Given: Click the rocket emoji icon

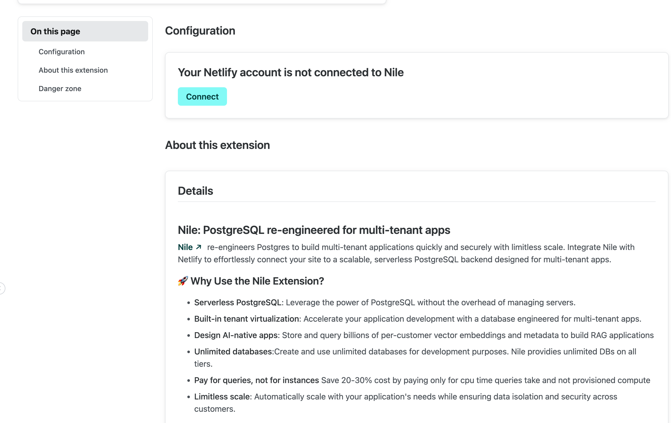Looking at the screenshot, I should [183, 281].
